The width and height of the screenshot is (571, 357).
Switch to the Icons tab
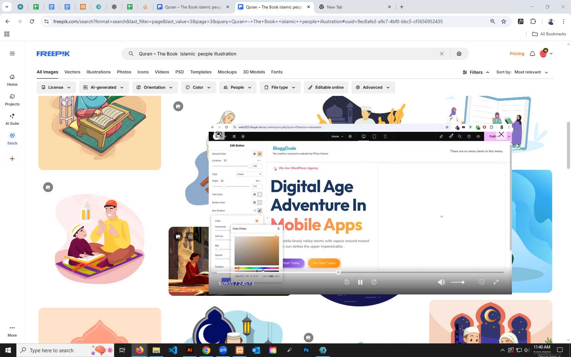click(x=143, y=72)
